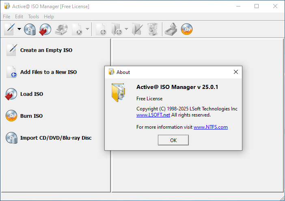Screen dimensions: 285x201
Task: Open the Help menu
Action: coord(49,17)
